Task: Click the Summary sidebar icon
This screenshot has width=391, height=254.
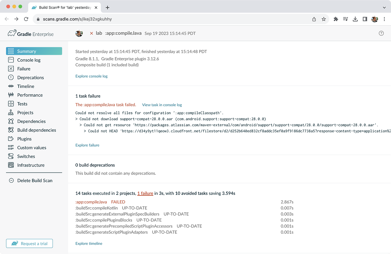Action: 11,51
